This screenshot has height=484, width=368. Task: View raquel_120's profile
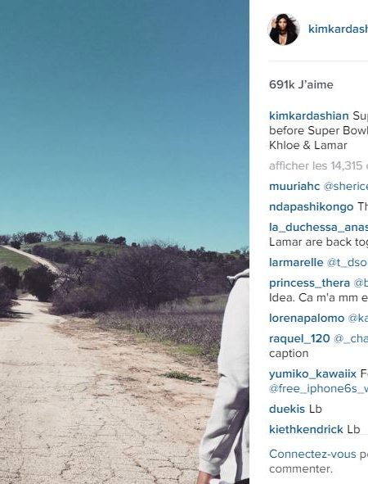(x=299, y=338)
